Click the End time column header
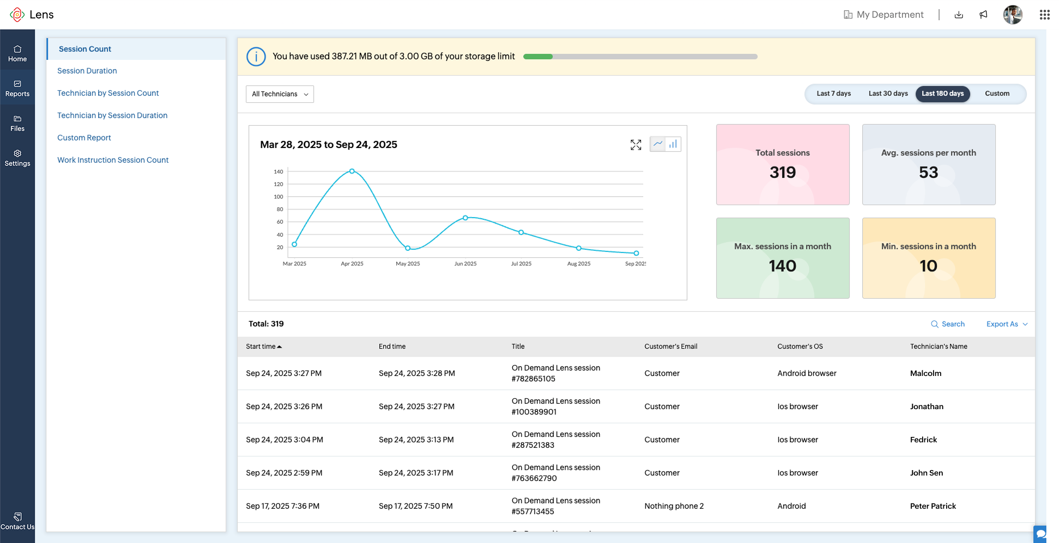Screen dimensions: 1060x543 pyautogui.click(x=392, y=347)
